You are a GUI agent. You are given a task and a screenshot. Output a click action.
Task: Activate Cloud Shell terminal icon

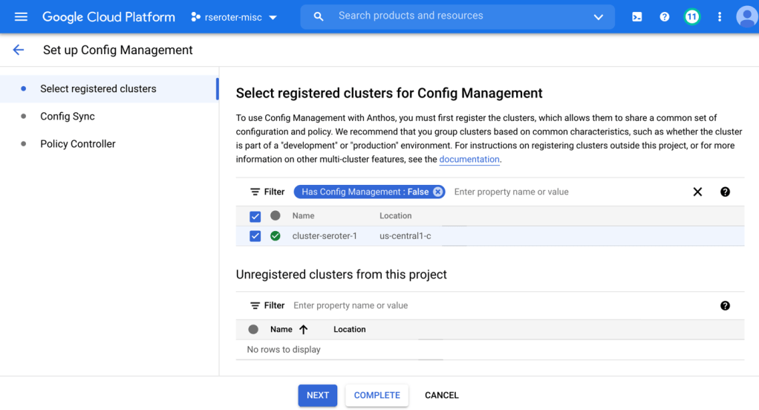637,16
